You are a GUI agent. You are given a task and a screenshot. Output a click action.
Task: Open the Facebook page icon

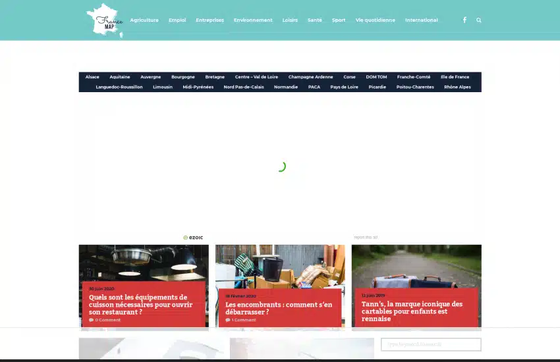click(x=464, y=20)
